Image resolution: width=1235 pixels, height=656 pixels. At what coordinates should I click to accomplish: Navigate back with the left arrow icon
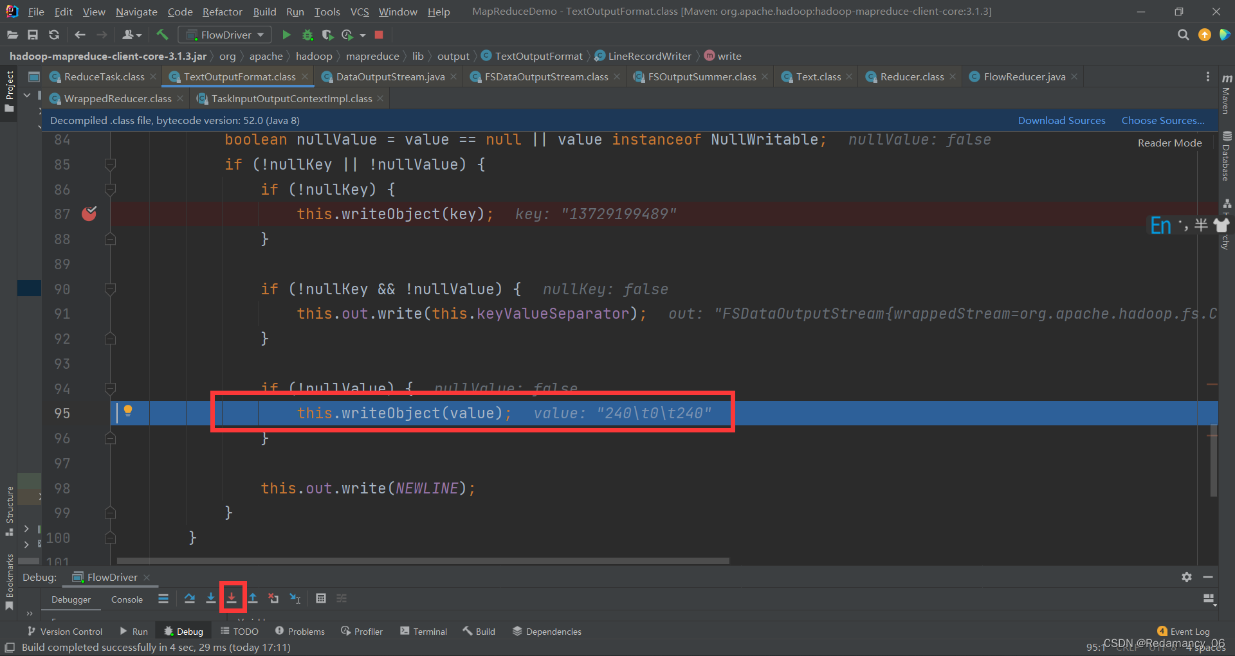click(x=80, y=35)
